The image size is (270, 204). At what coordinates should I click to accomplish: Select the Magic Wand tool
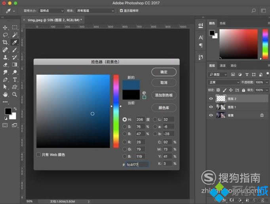tap(15, 35)
